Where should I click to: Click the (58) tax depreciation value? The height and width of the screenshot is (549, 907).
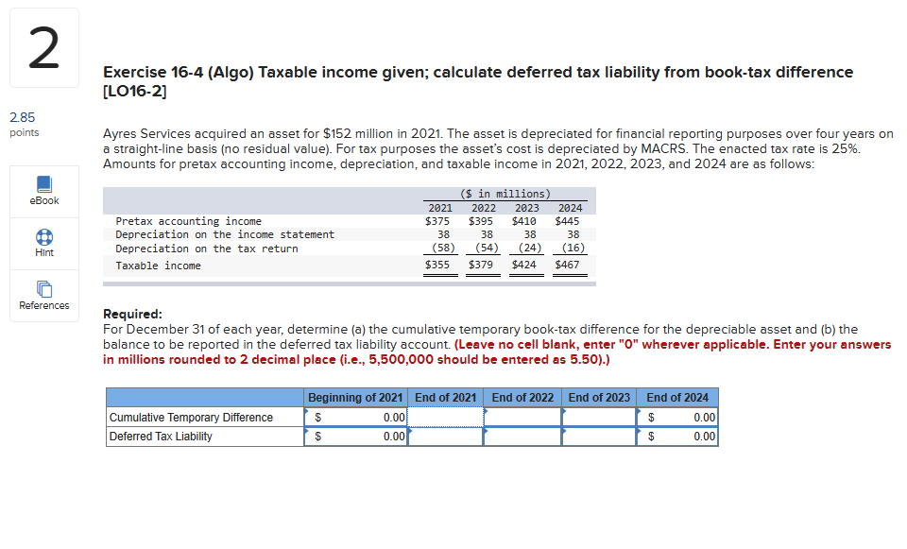[444, 248]
